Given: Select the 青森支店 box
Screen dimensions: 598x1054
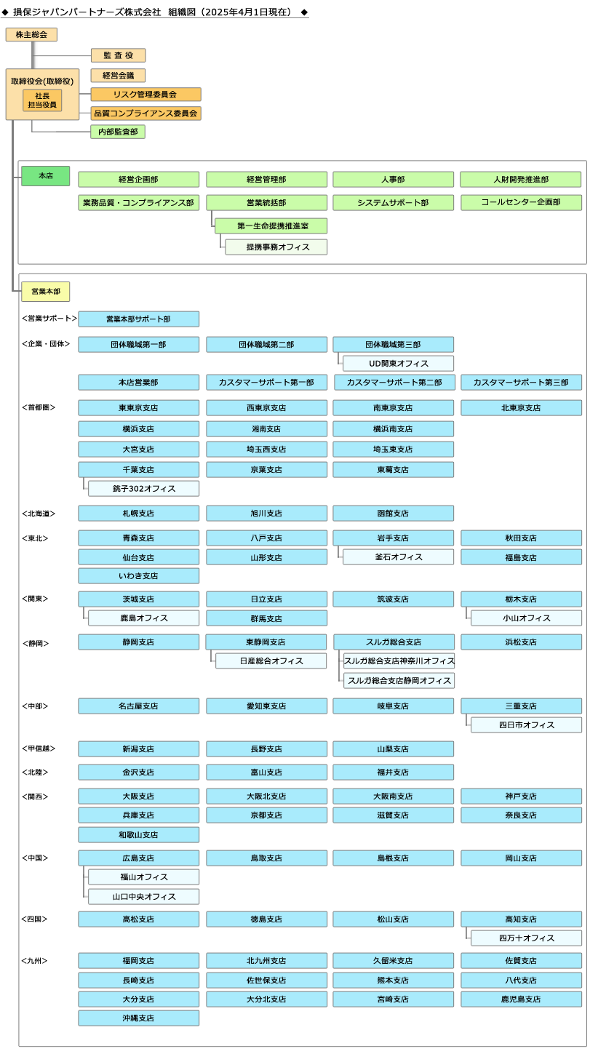Looking at the screenshot, I should [x=139, y=538].
